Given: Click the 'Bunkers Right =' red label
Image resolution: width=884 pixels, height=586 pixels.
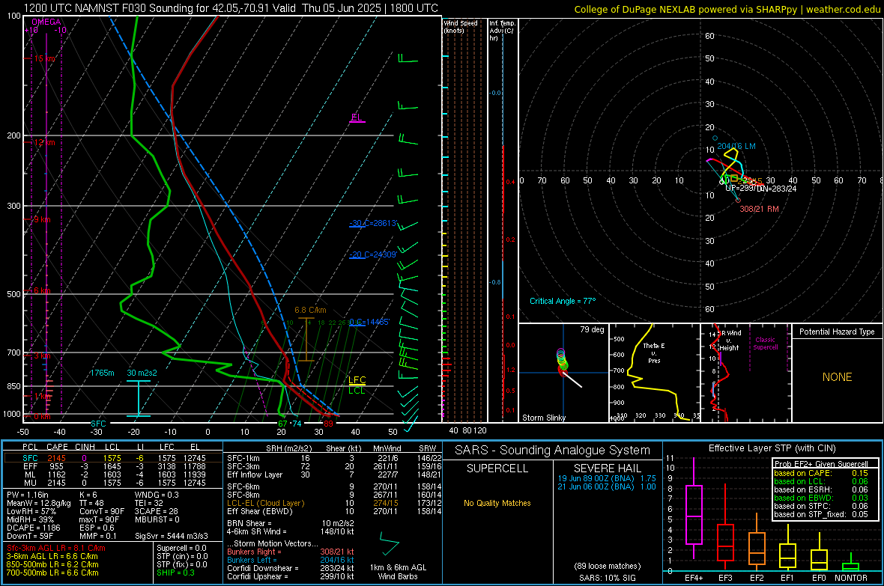Looking at the screenshot, I should click(254, 552).
